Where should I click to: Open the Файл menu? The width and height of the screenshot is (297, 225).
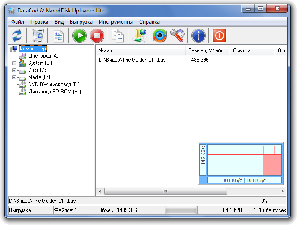(x=18, y=22)
